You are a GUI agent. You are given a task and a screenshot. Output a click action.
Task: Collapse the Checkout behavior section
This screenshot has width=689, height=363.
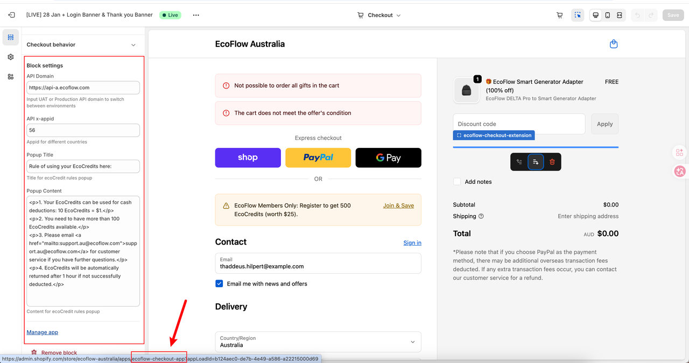pyautogui.click(x=133, y=45)
